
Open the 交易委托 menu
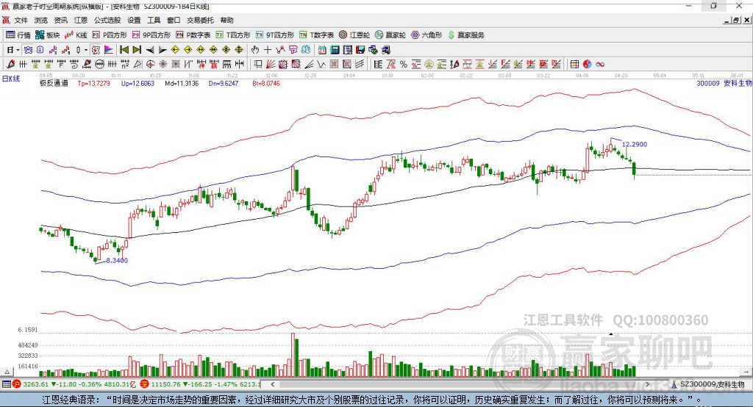[200, 20]
